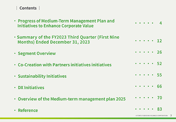Click the Contents heading

(x=28, y=8)
